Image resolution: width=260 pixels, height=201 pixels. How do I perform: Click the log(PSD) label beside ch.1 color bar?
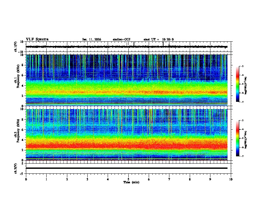(246, 85)
